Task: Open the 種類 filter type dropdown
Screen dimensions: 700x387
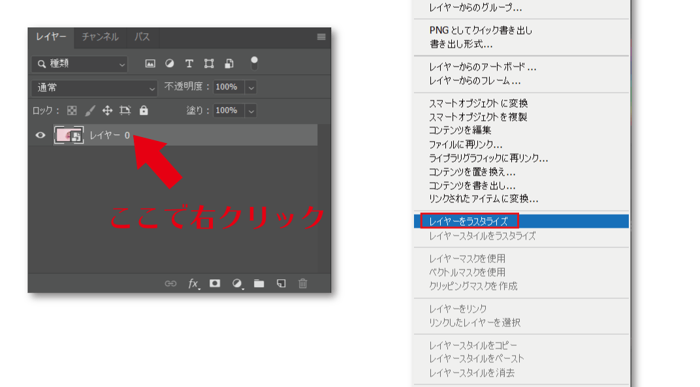Action: tap(80, 64)
